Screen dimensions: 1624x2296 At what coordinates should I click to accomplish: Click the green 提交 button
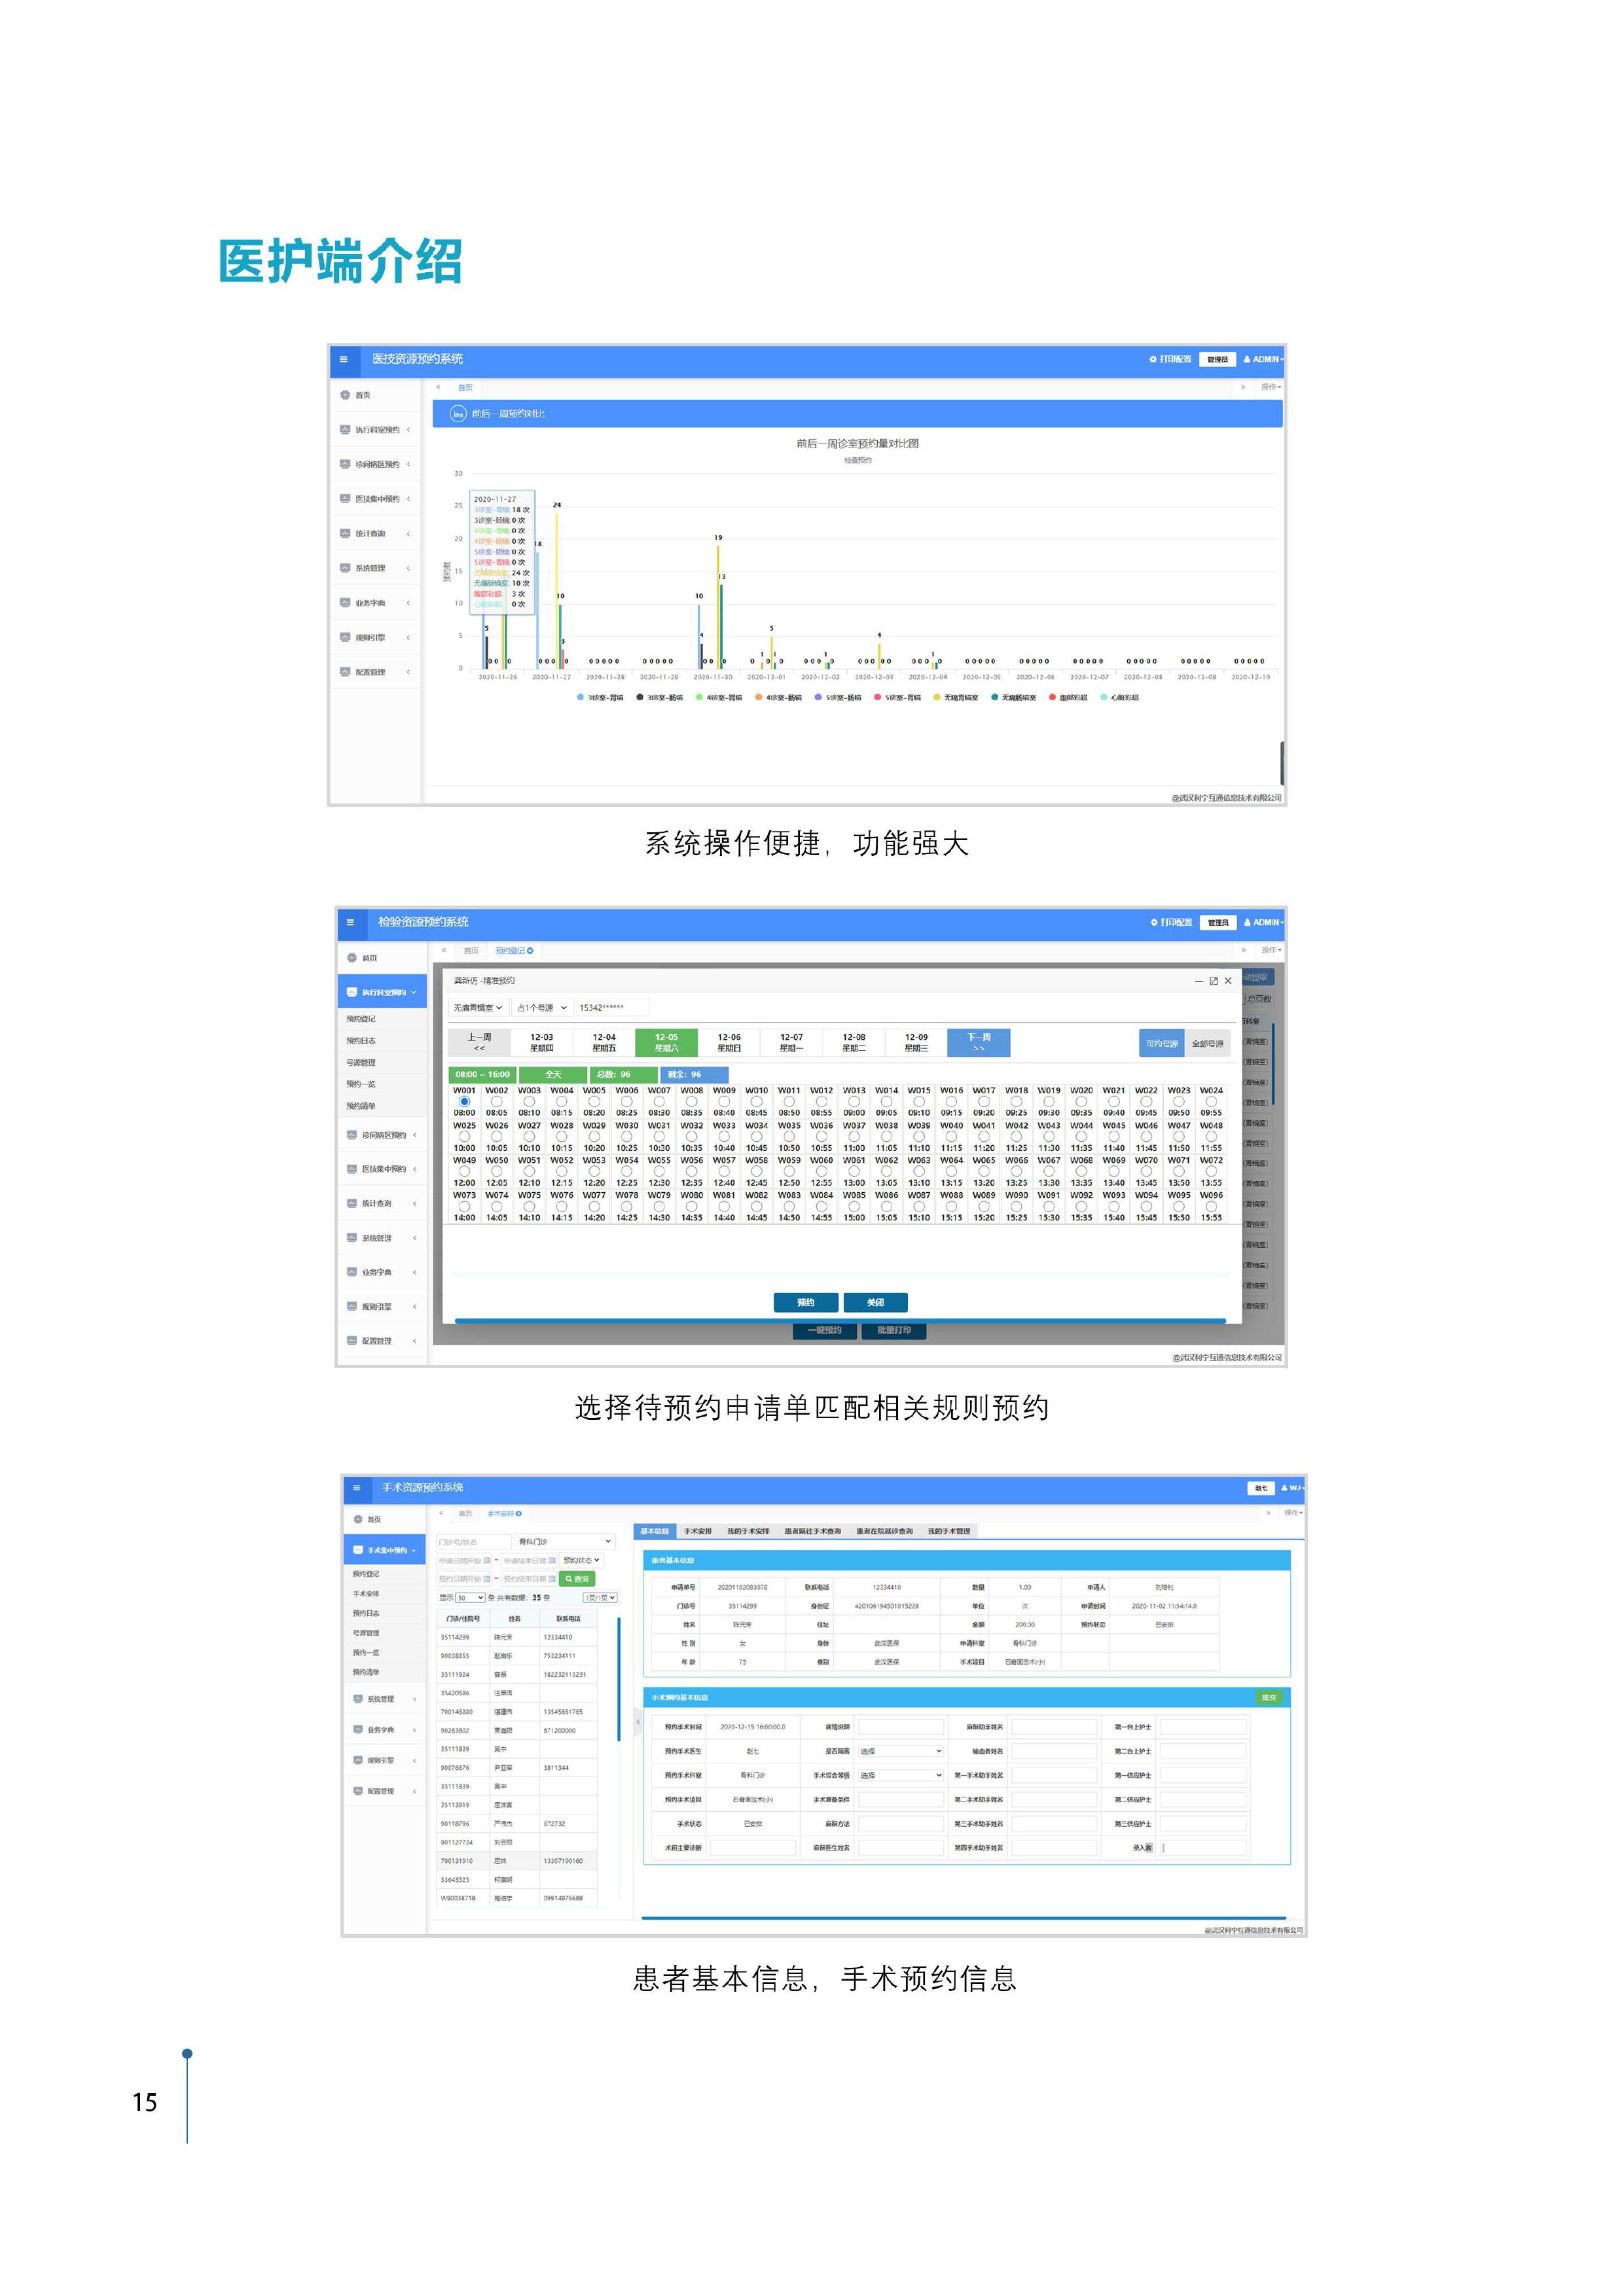click(1269, 1697)
